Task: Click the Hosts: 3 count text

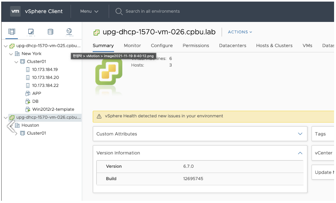Action: point(151,65)
